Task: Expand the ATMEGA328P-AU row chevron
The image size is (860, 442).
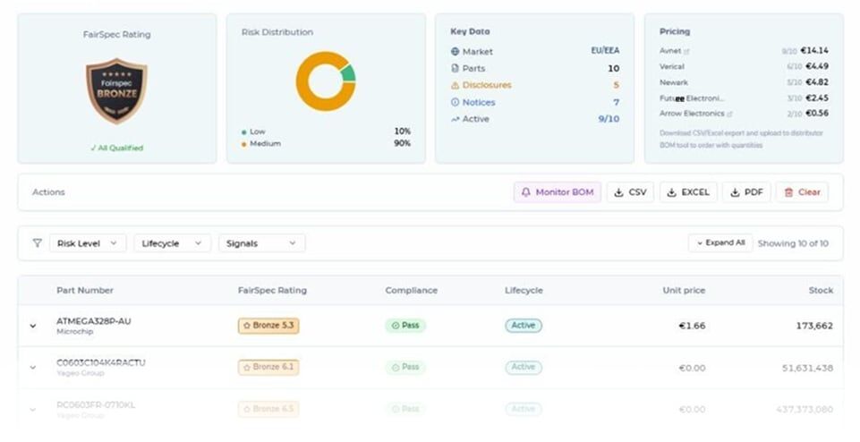Action: 33,326
